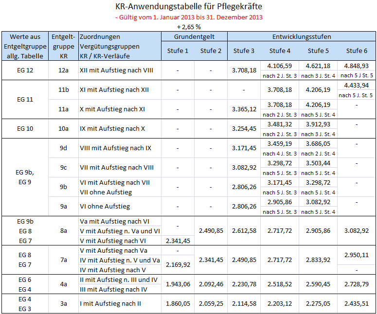Click the 'EG 12' cell

coord(25,70)
